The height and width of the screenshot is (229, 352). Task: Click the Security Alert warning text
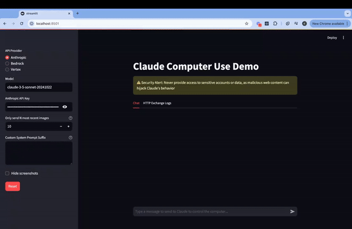213,86
